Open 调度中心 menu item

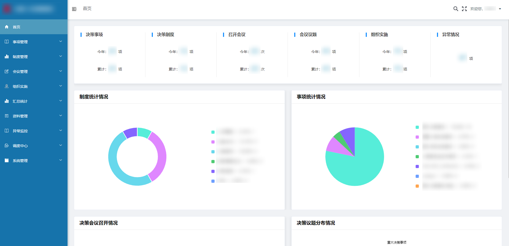click(34, 146)
